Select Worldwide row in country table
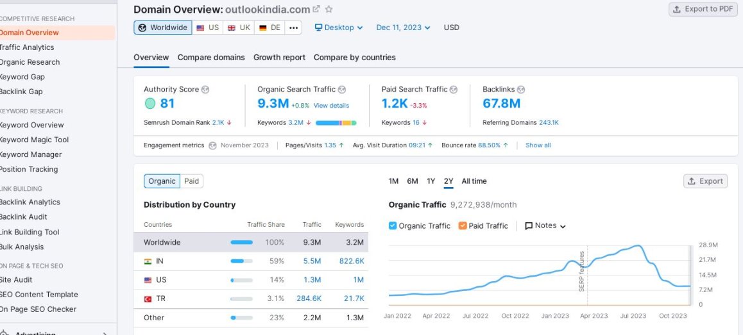 [x=251, y=242]
